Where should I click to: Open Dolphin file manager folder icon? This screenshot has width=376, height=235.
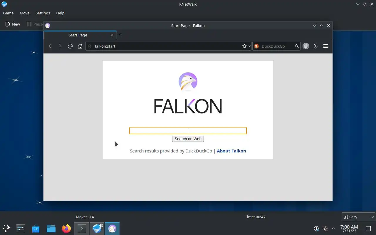51,228
